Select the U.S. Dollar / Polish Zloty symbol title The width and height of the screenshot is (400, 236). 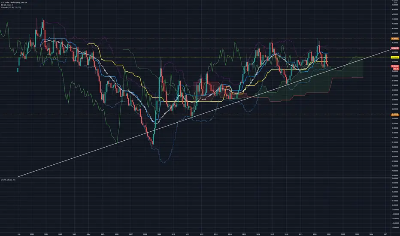pos(14,2)
